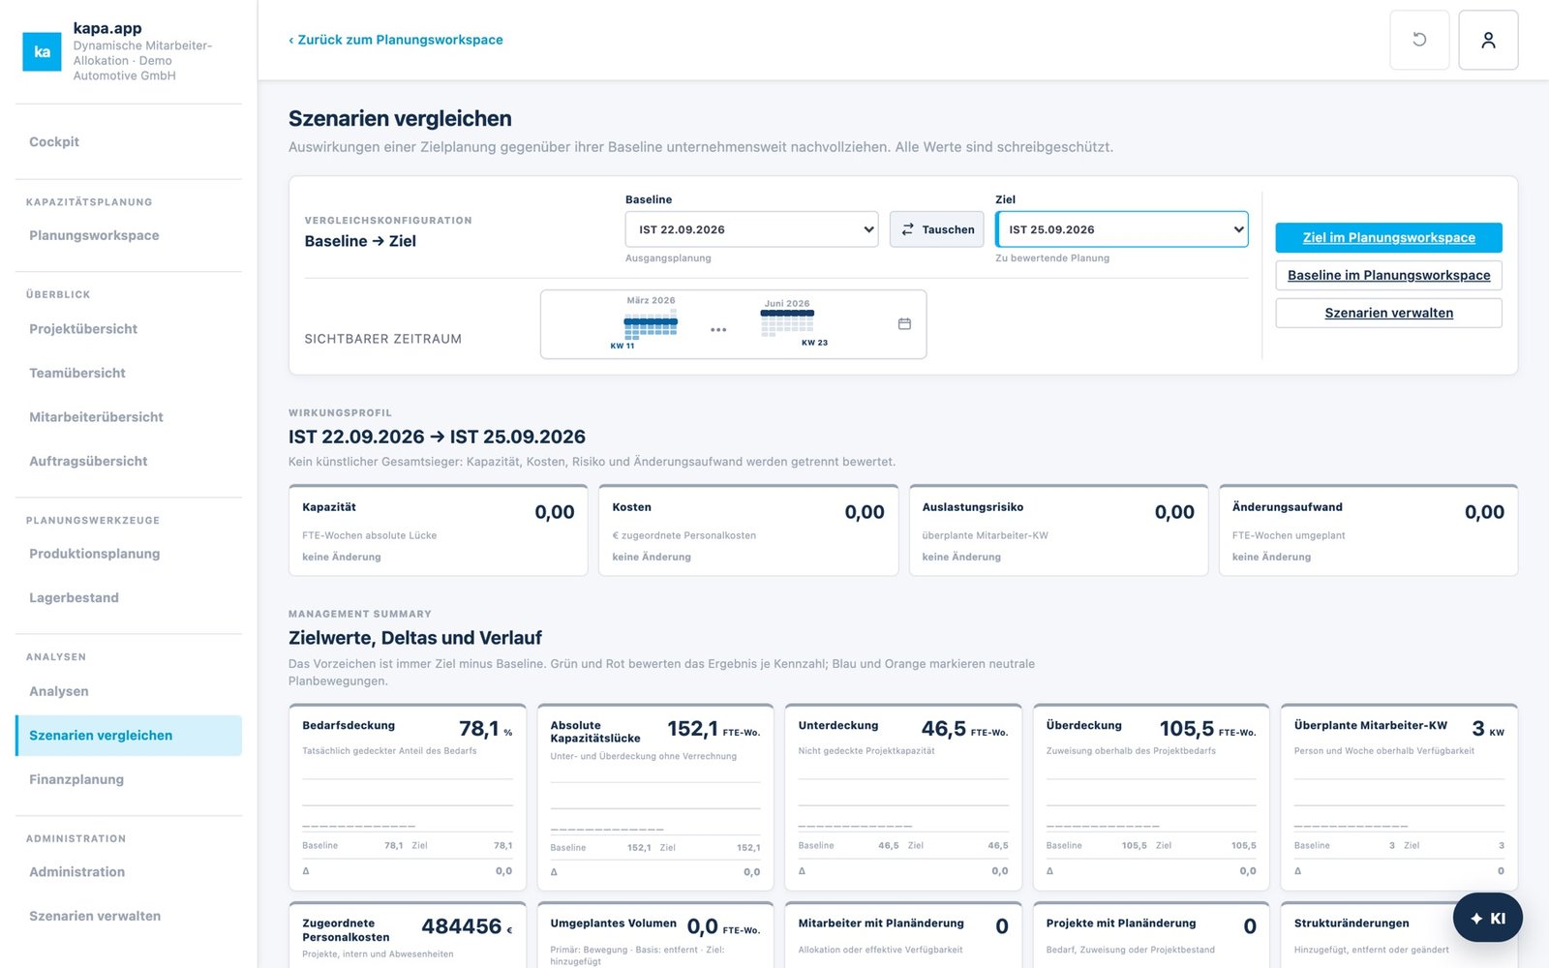1549x968 pixels.
Task: Click Ziel im Planungsworkspace button
Action: [x=1388, y=237]
